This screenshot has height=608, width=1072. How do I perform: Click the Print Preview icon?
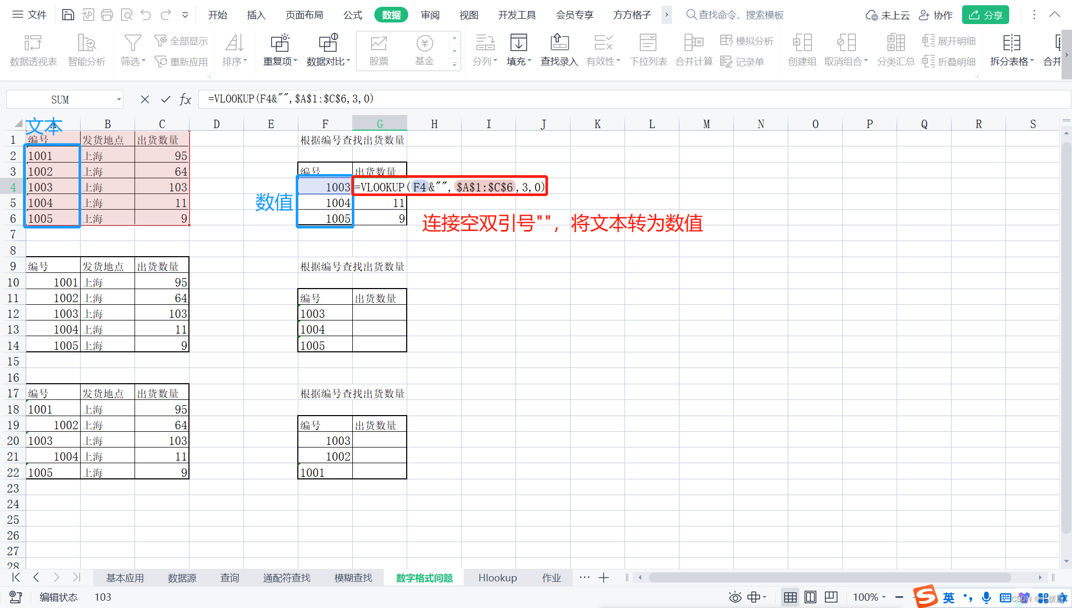(126, 15)
